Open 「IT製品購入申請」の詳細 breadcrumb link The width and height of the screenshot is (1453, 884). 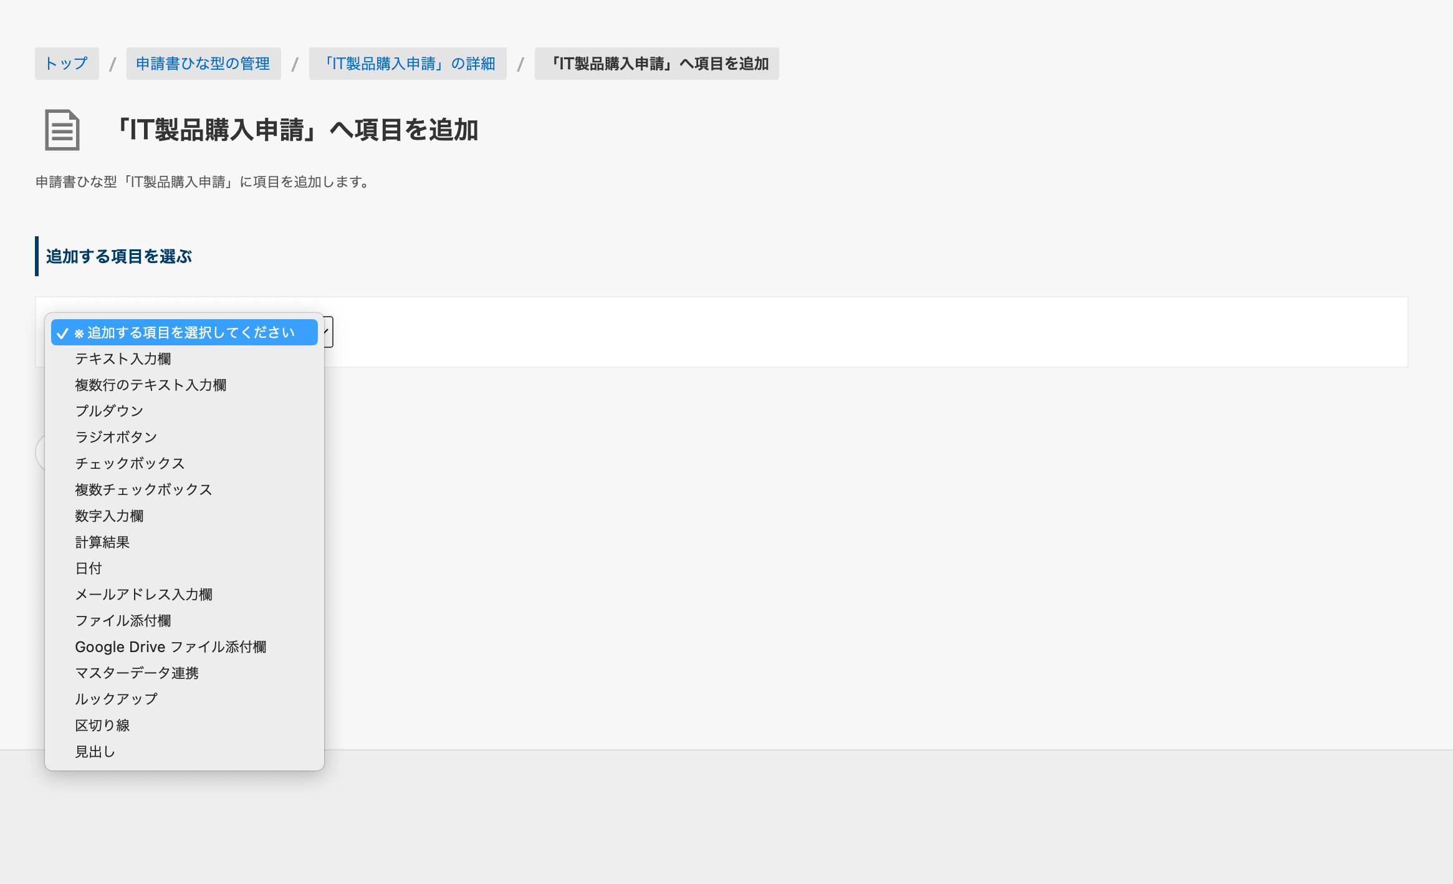click(408, 64)
